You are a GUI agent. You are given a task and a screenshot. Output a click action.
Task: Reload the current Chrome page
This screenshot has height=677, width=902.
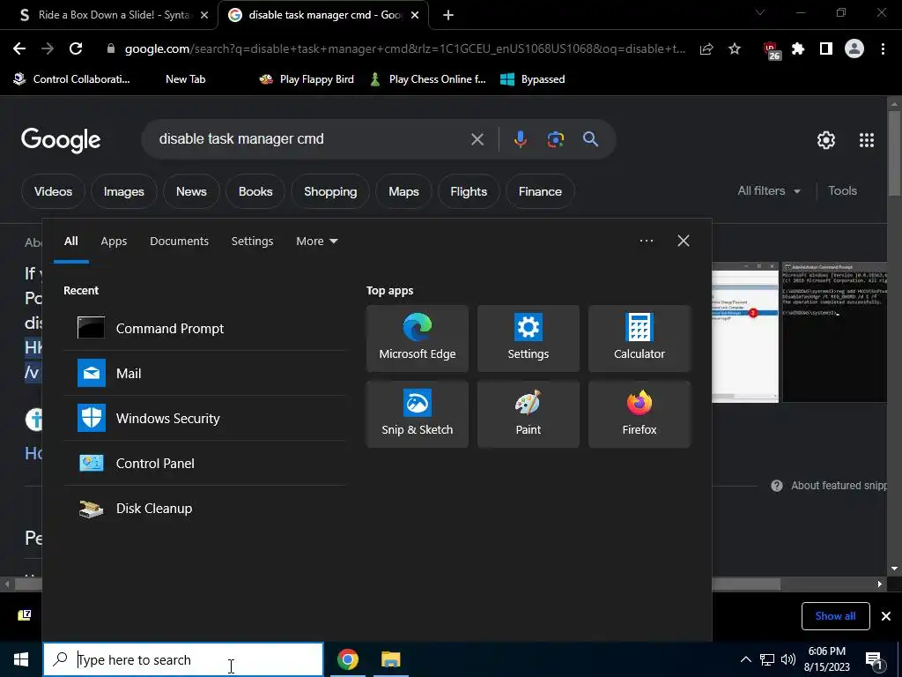76,49
